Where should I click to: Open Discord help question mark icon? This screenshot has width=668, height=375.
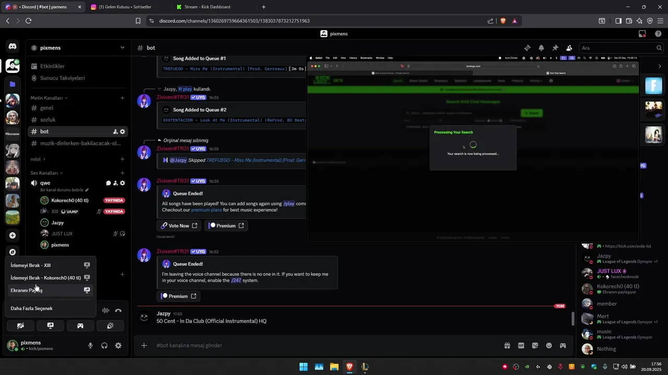[658, 34]
